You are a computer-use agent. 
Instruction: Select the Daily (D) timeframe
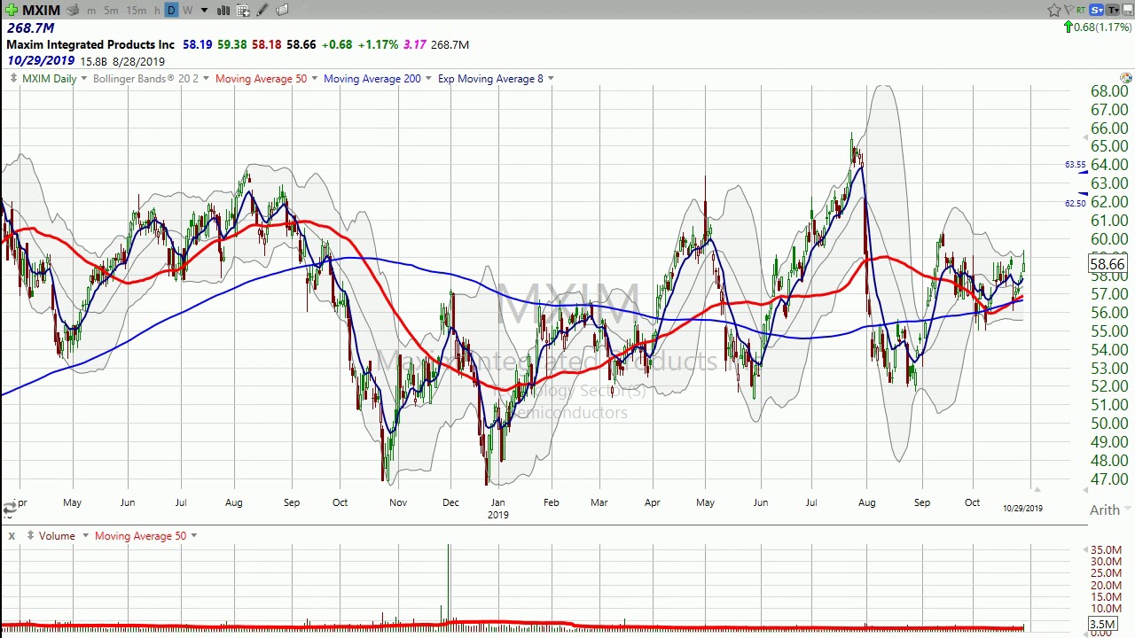[171, 10]
